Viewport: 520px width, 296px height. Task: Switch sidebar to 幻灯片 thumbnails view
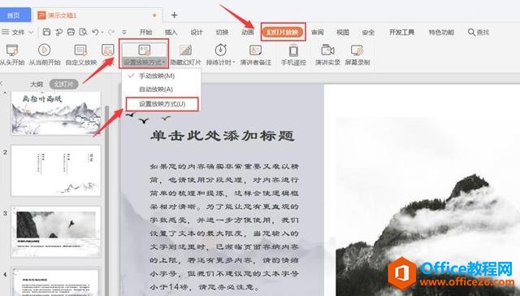tap(63, 84)
